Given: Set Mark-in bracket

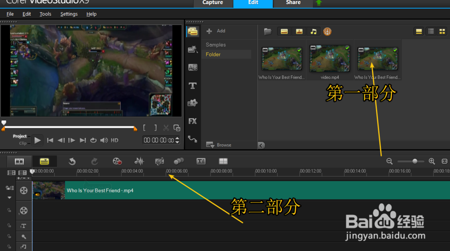Looking at the screenshot, I should [x=144, y=128].
